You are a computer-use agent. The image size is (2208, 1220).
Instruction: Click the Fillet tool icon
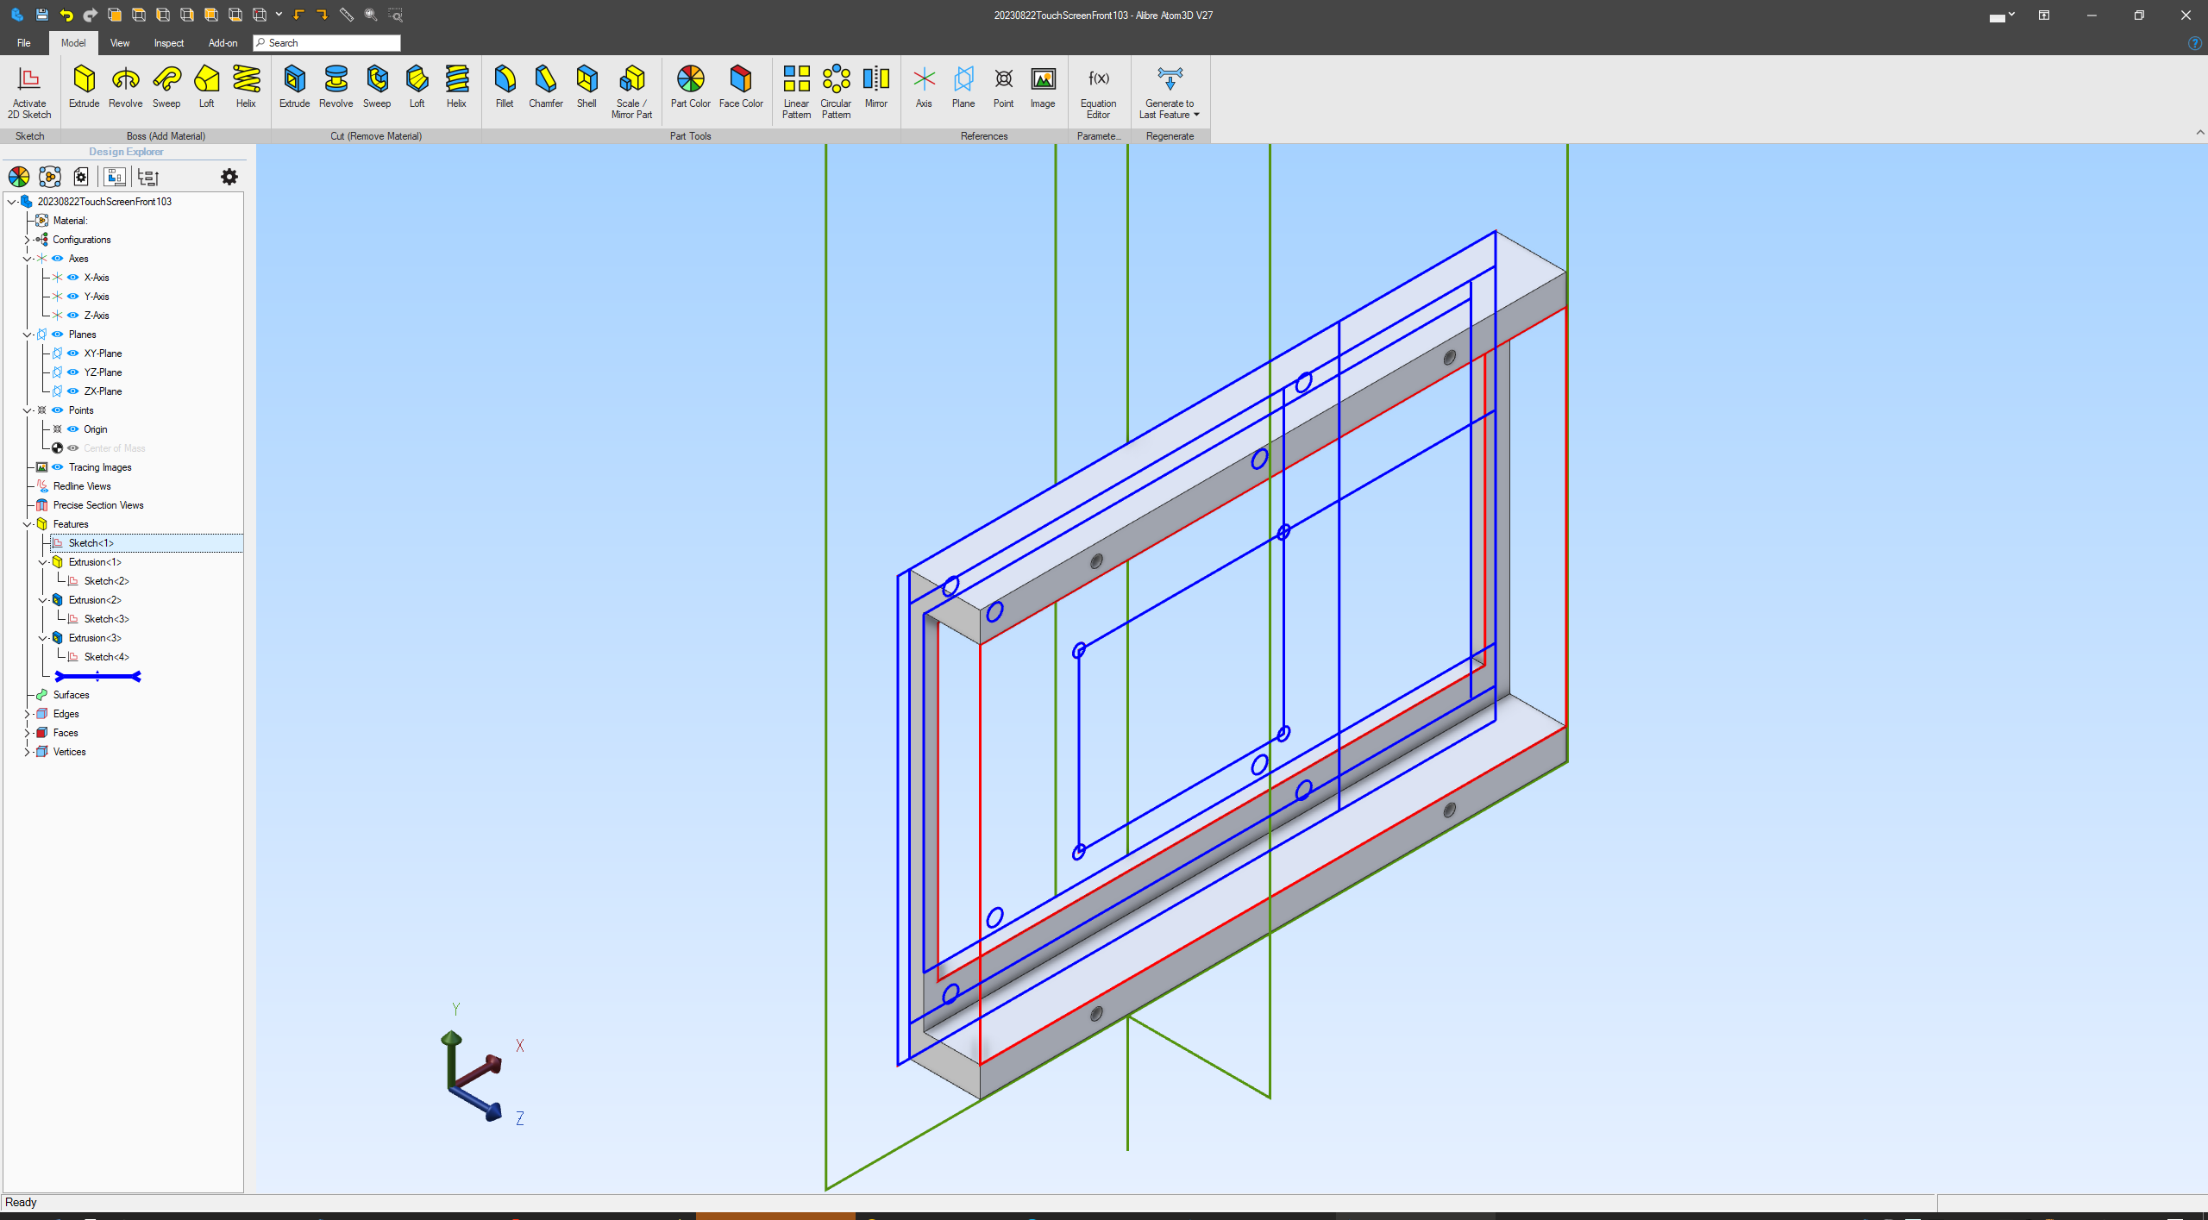point(505,79)
